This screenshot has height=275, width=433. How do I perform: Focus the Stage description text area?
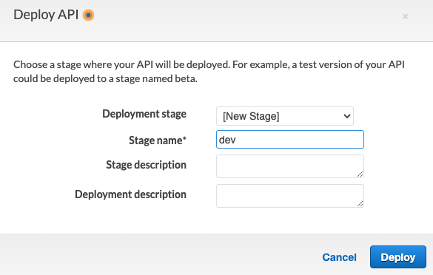[290, 166]
